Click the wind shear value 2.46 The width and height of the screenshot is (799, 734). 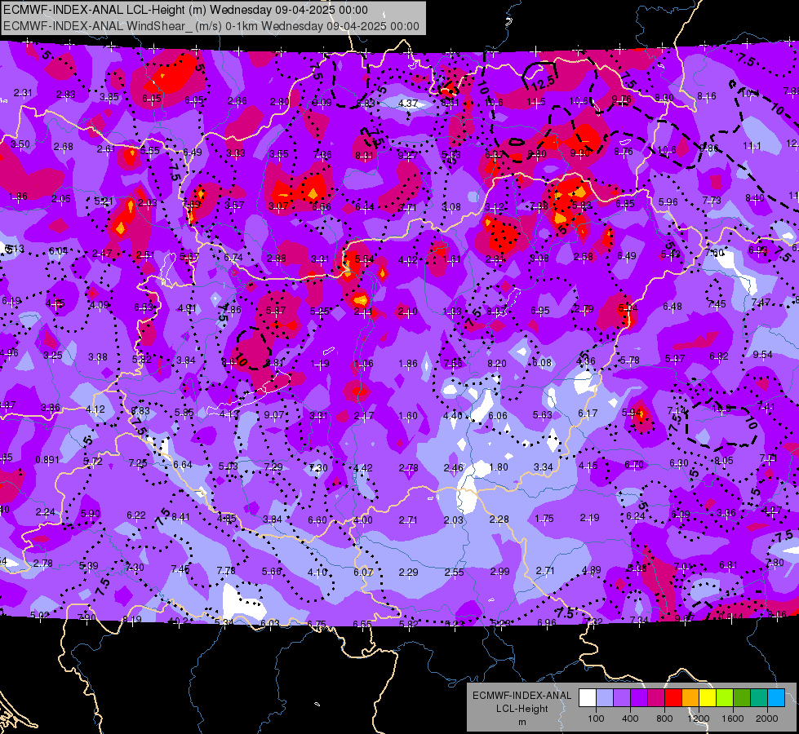click(454, 467)
